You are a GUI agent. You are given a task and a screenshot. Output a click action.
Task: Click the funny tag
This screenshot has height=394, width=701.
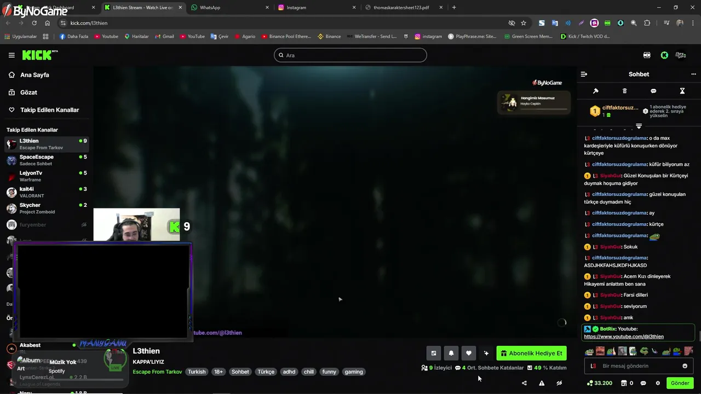coord(329,372)
